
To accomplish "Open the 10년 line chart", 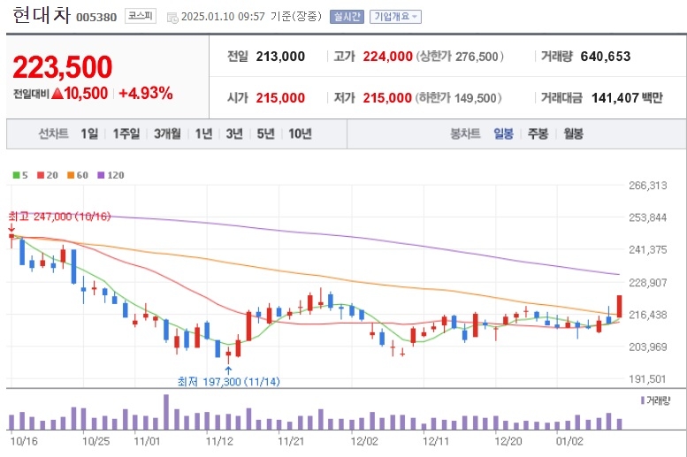I will (x=300, y=133).
